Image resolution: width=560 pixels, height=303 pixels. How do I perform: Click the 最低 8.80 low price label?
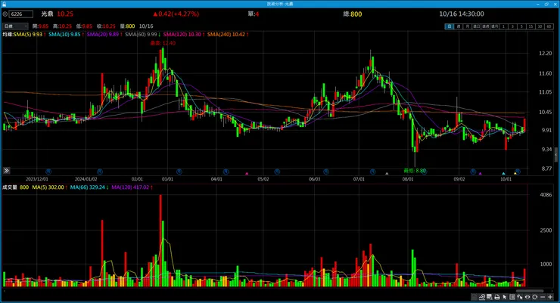(x=415, y=171)
